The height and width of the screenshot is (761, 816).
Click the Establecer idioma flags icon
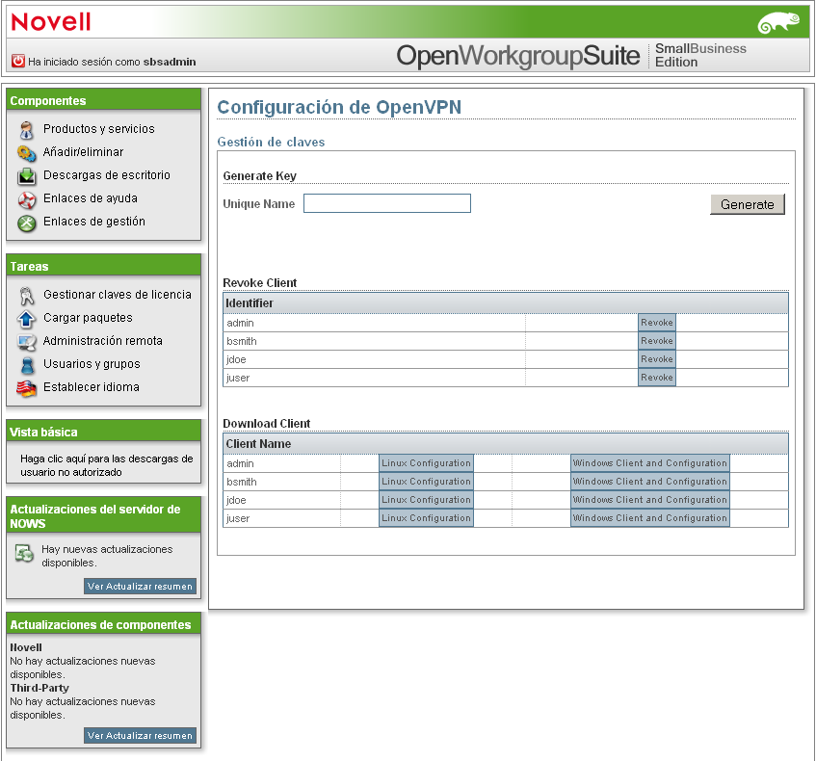pyautogui.click(x=26, y=388)
